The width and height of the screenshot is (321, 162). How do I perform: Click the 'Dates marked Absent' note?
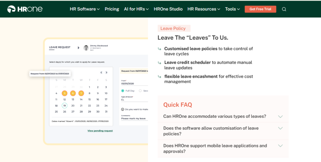80,121
